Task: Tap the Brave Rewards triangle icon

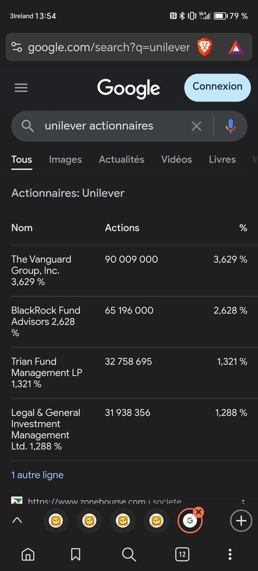Action: pos(236,47)
